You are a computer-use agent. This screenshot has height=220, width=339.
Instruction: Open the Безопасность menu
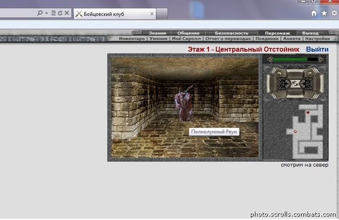pos(232,33)
